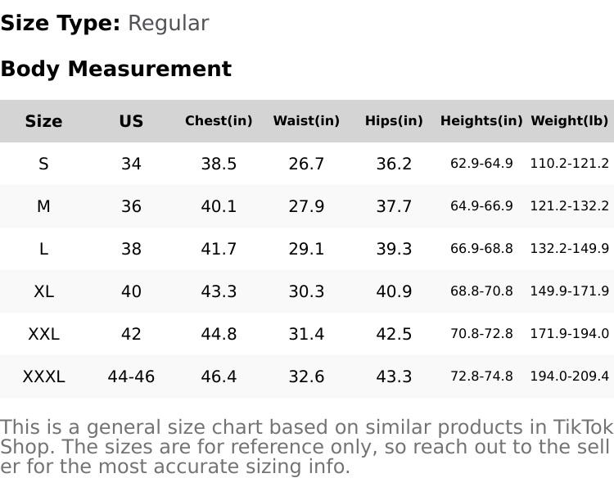The width and height of the screenshot is (614, 496).
Task: Click the size chart disclaimer text
Action: point(306,447)
